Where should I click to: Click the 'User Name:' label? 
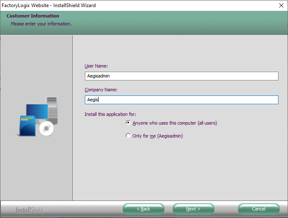96,66
